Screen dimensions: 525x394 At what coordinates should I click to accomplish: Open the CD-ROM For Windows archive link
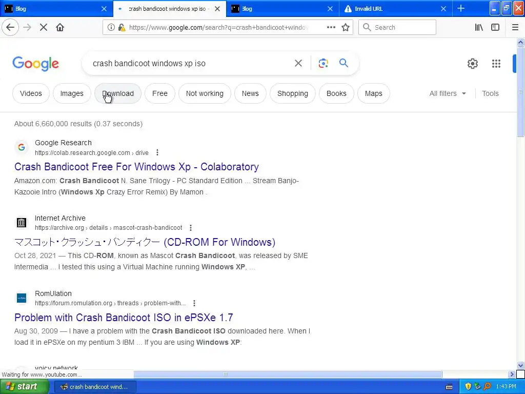coord(145,242)
